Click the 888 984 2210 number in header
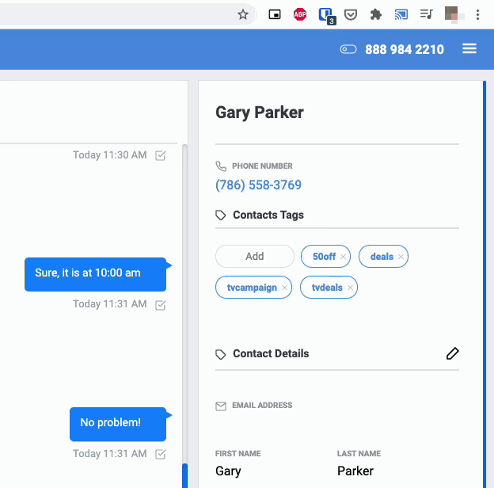Viewport: 494px width, 488px height. click(x=405, y=49)
